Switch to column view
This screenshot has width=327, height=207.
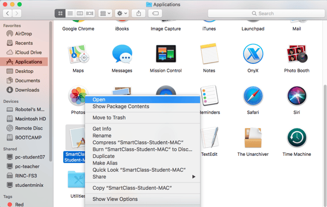coord(80,13)
